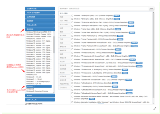Select the highlighted Windows 7 entry
The height and width of the screenshot is (114, 160).
[x=39, y=86]
